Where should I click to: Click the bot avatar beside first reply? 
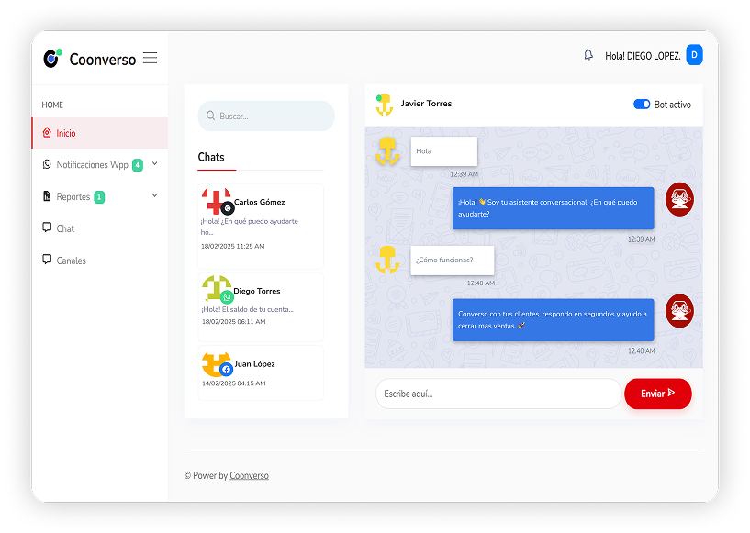tap(679, 199)
